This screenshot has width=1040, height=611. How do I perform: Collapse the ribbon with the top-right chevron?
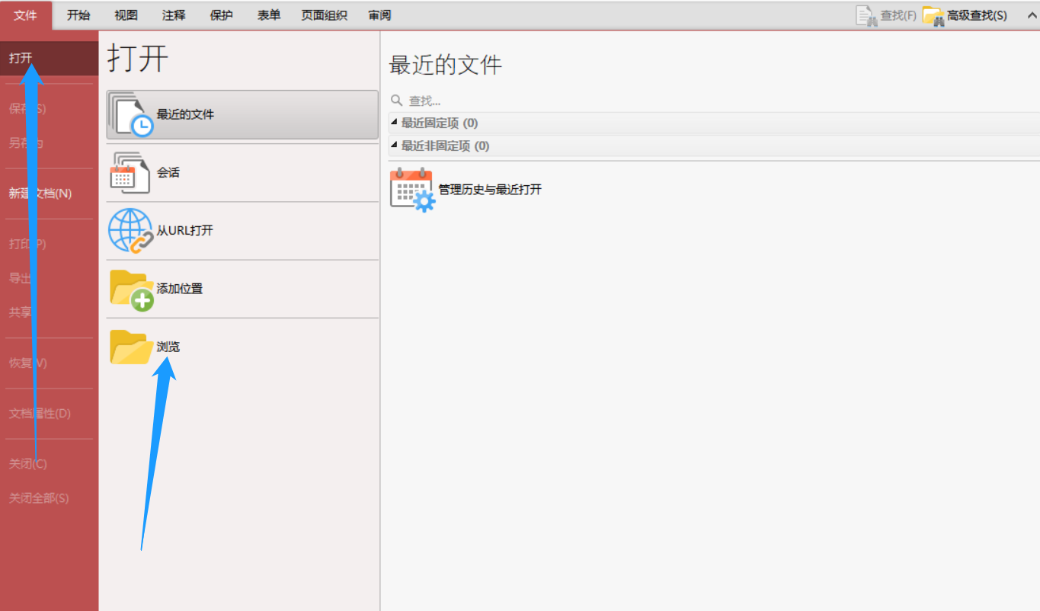click(x=1033, y=14)
